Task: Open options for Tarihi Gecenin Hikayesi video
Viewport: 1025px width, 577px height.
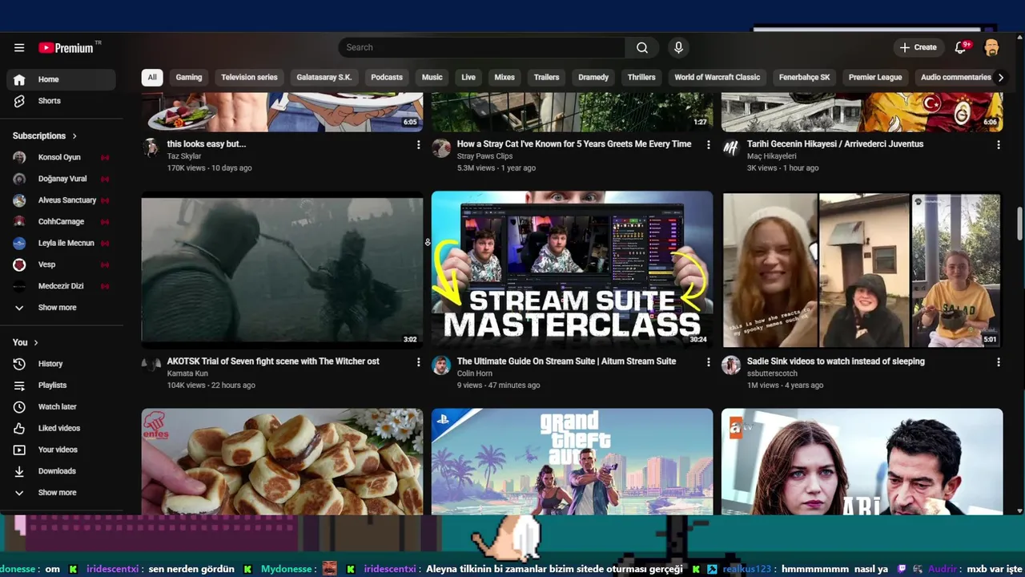Action: (x=998, y=145)
